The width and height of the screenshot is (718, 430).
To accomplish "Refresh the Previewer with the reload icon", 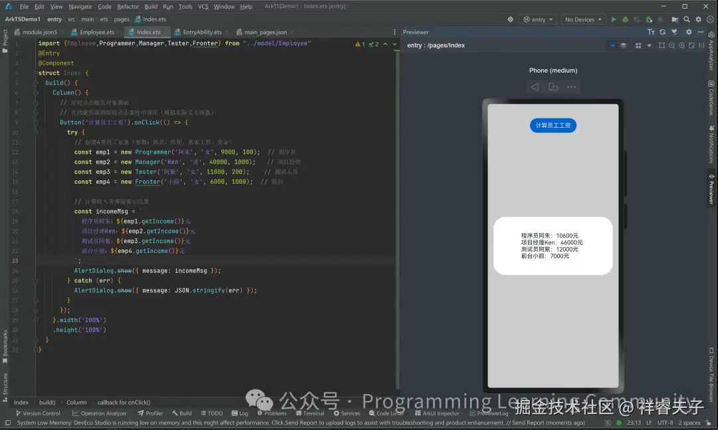I will pos(663,32).
